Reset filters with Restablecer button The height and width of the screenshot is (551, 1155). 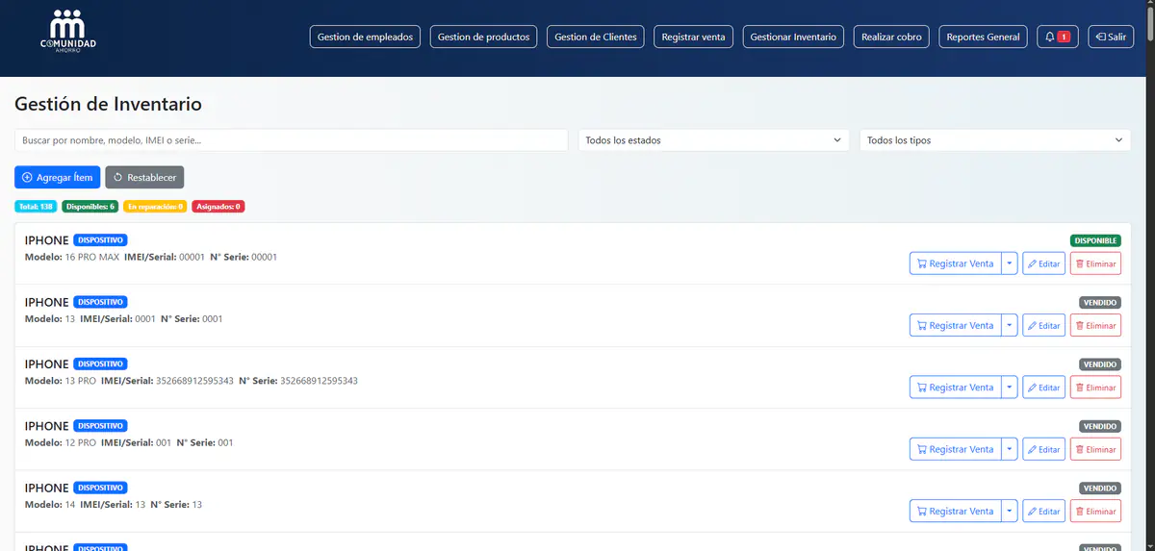click(144, 178)
